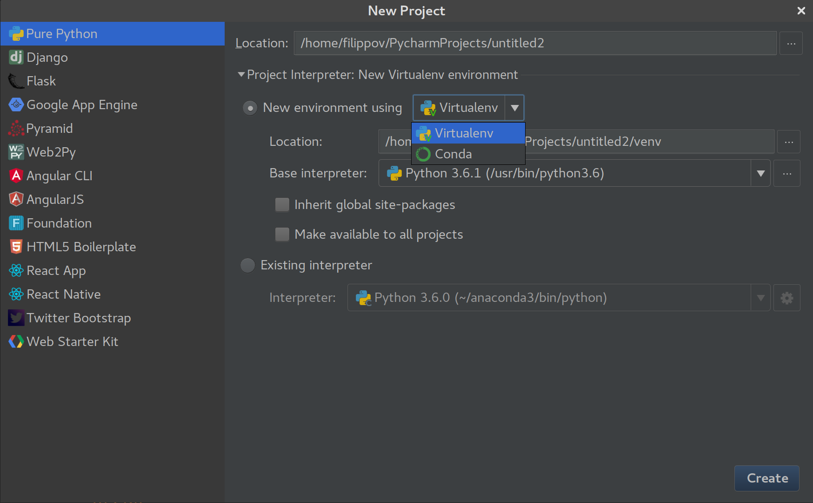Screen dimensions: 813x503
Task: Select Flask project type
Action: click(x=113, y=81)
